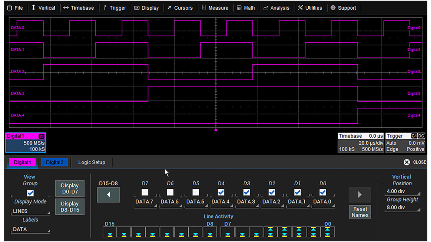The height and width of the screenshot is (242, 431).
Task: Open the Support menu
Action: click(x=343, y=8)
